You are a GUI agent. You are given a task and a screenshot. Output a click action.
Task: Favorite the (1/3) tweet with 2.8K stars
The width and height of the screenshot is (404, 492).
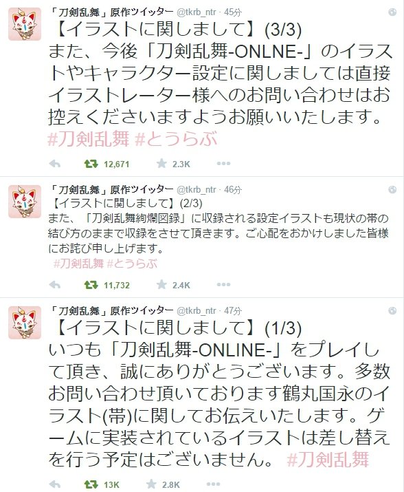(151, 484)
